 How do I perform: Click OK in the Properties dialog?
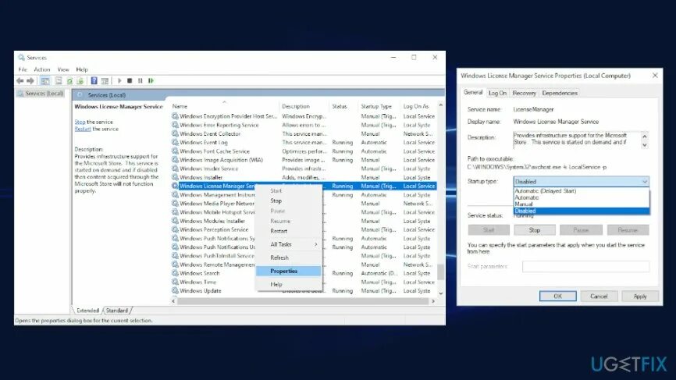point(557,296)
